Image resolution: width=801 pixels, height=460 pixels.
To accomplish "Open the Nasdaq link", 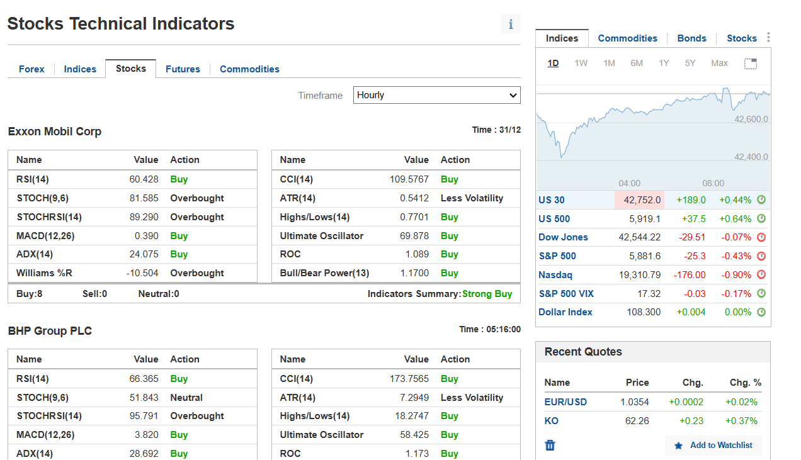I will click(555, 275).
